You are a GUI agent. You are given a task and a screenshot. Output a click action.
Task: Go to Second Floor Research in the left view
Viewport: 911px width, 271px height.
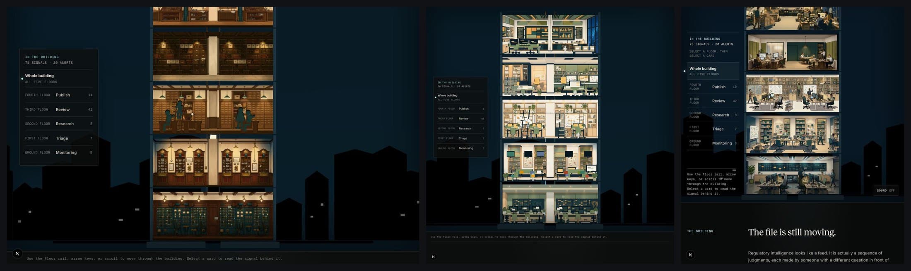coord(58,124)
